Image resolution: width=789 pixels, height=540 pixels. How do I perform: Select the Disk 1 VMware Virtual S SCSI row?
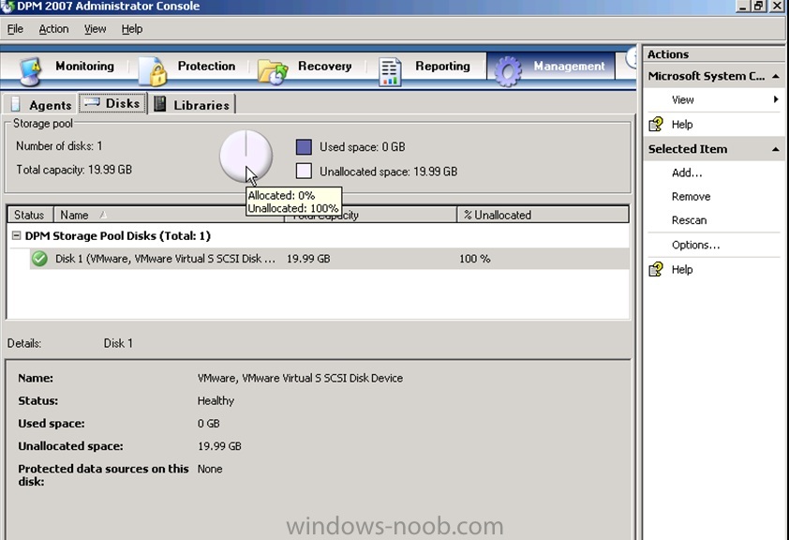329,259
